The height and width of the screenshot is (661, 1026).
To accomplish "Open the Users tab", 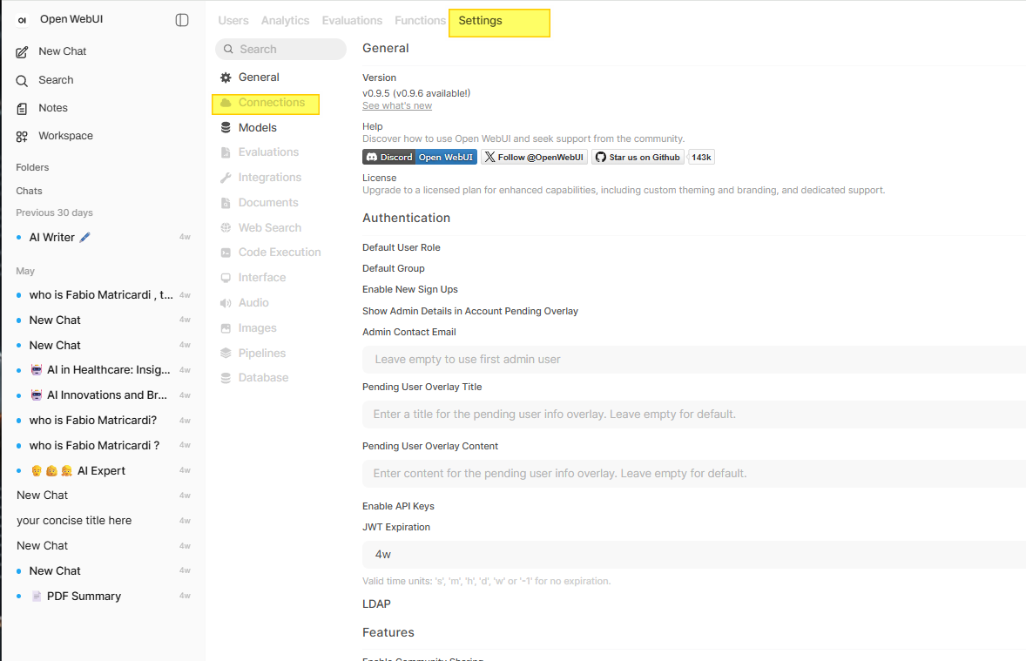I will [233, 20].
